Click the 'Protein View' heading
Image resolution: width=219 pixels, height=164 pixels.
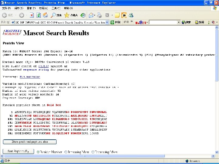click(x=13, y=43)
